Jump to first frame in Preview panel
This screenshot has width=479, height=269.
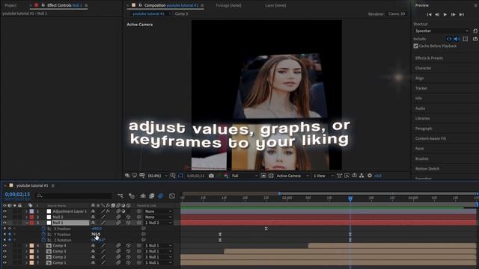[429, 14]
